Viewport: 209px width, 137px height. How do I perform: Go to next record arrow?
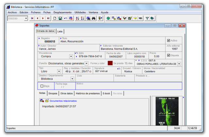pyautogui.click(x=43, y=18)
